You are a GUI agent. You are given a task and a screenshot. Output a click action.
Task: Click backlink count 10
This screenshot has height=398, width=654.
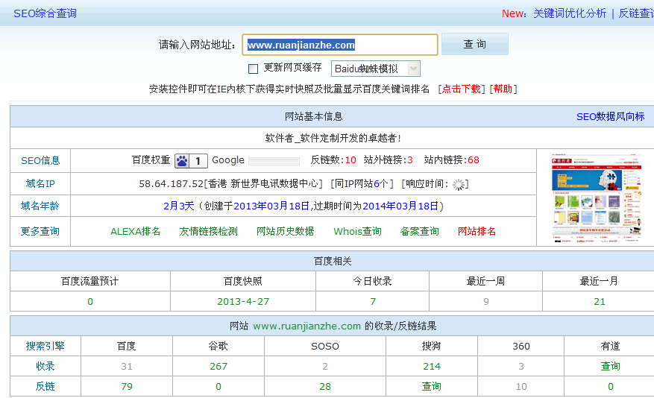(350, 160)
